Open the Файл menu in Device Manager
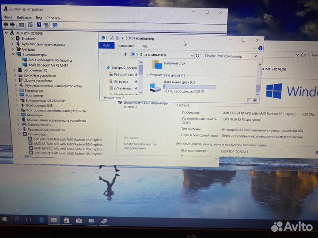The height and width of the screenshot is (238, 318). pos(8,17)
